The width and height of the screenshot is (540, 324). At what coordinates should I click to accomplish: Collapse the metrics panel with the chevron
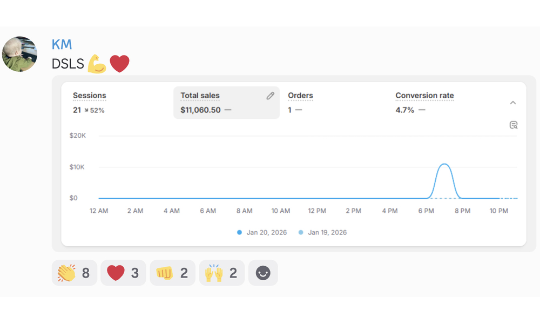pyautogui.click(x=513, y=103)
